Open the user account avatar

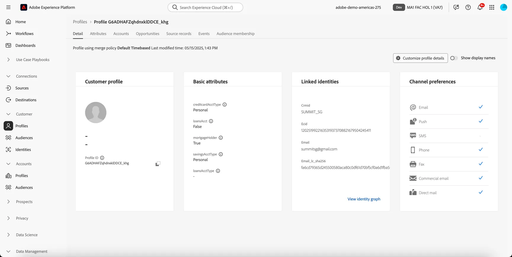pyautogui.click(x=504, y=7)
